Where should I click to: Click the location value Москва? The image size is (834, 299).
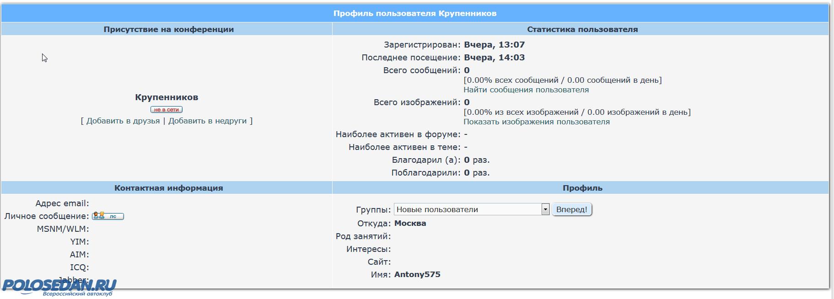coord(410,224)
